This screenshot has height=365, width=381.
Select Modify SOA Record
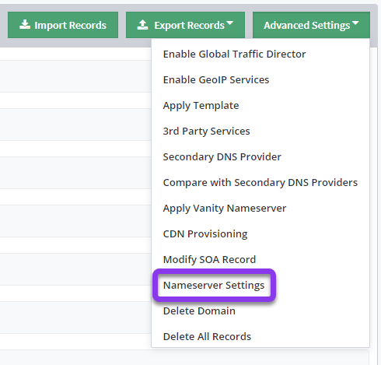(209, 259)
